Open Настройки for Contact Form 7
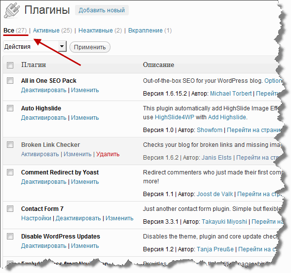Screen dimensions: 291x273 36,218
